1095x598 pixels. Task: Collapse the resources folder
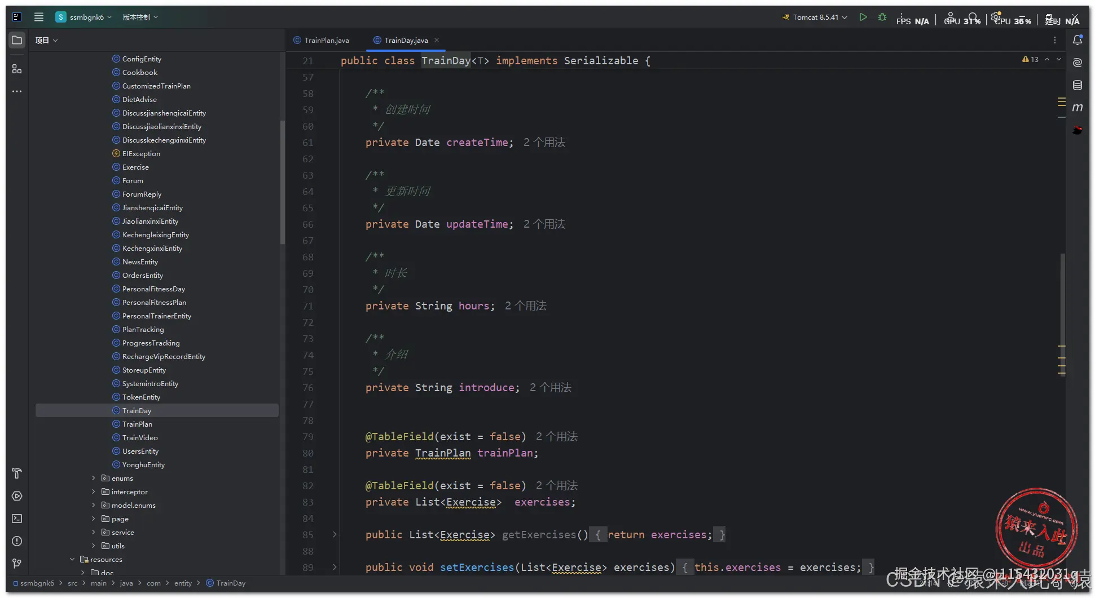click(72, 559)
